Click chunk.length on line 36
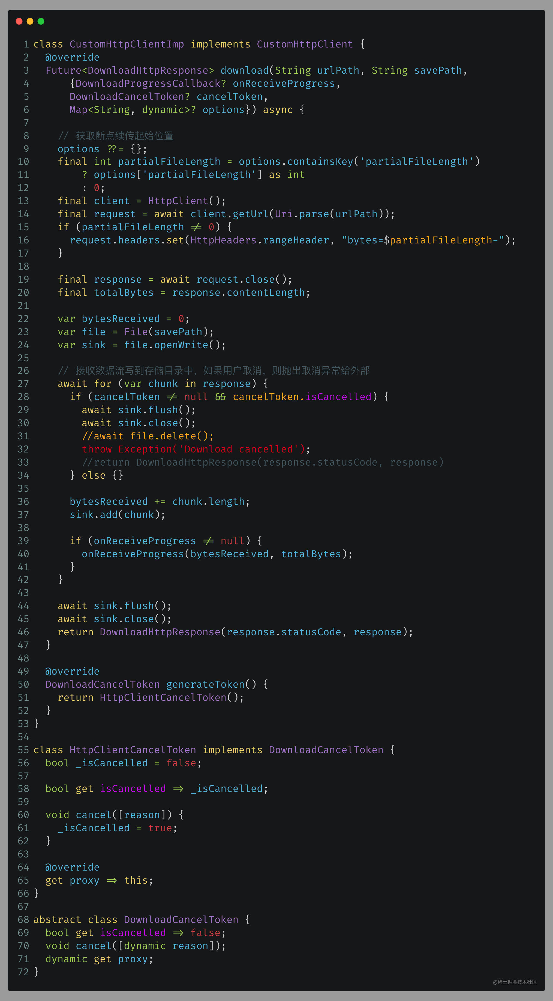 pyautogui.click(x=208, y=502)
